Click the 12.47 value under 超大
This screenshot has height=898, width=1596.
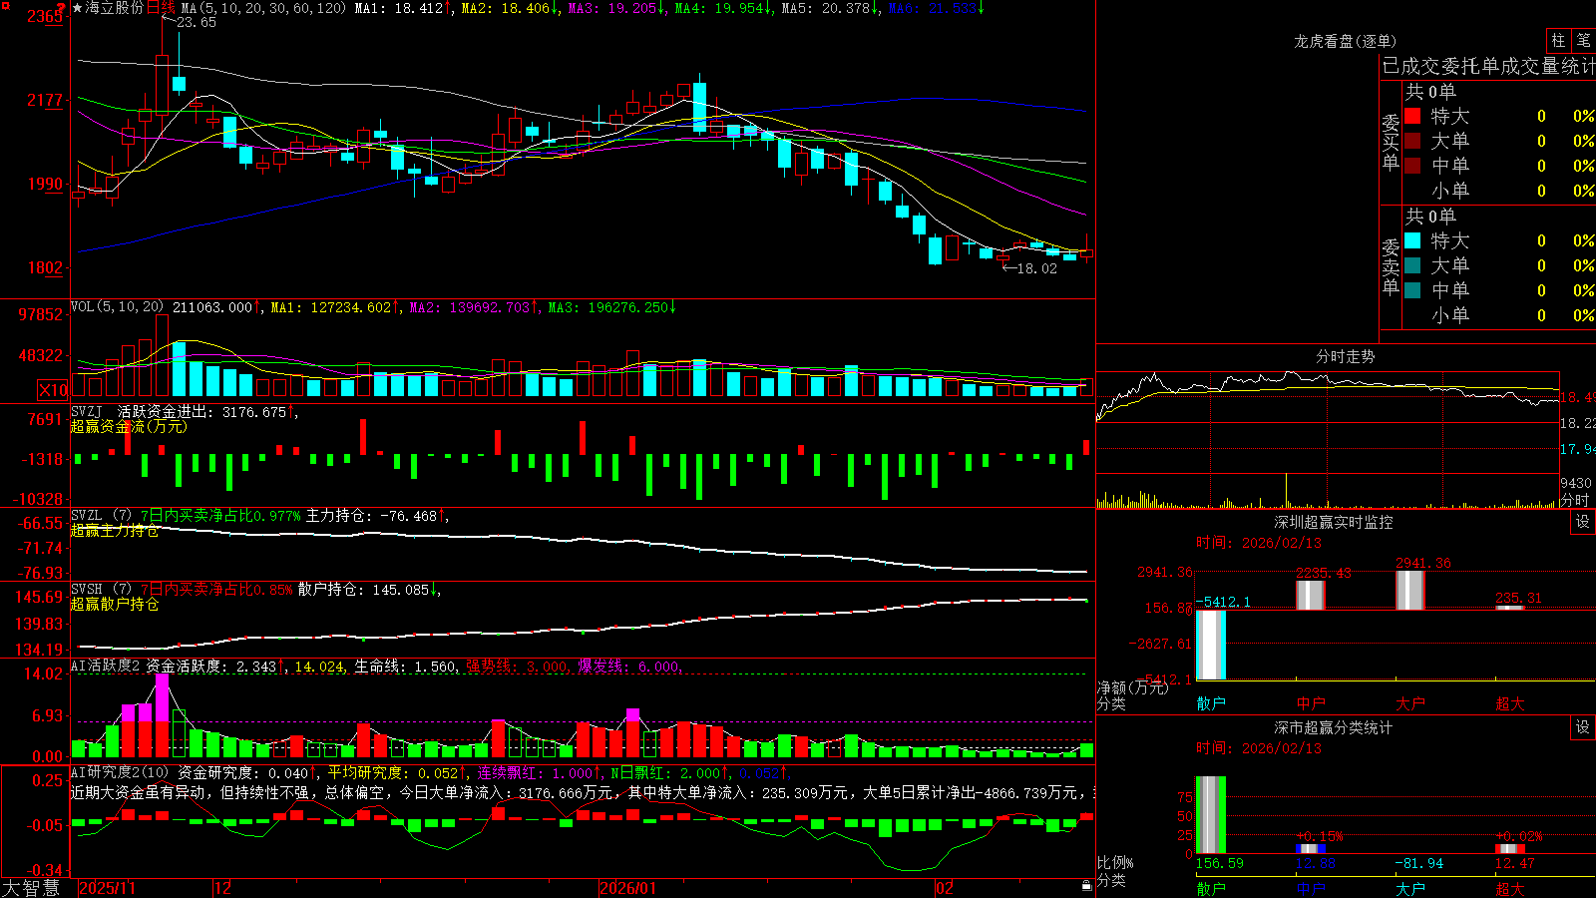pyautogui.click(x=1515, y=863)
